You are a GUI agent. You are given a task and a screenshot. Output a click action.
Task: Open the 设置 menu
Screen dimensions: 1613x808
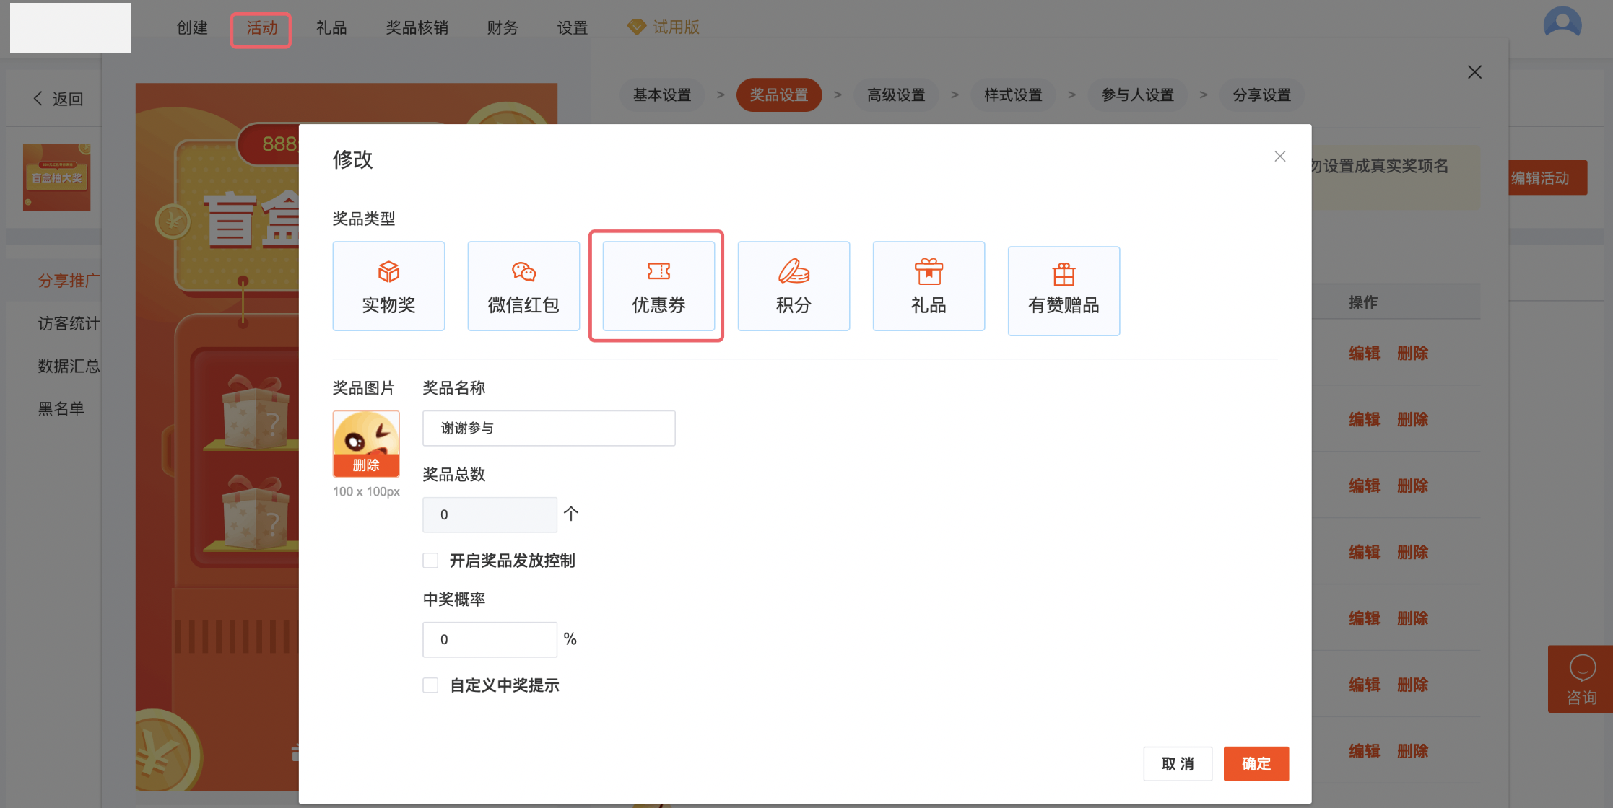pyautogui.click(x=573, y=28)
